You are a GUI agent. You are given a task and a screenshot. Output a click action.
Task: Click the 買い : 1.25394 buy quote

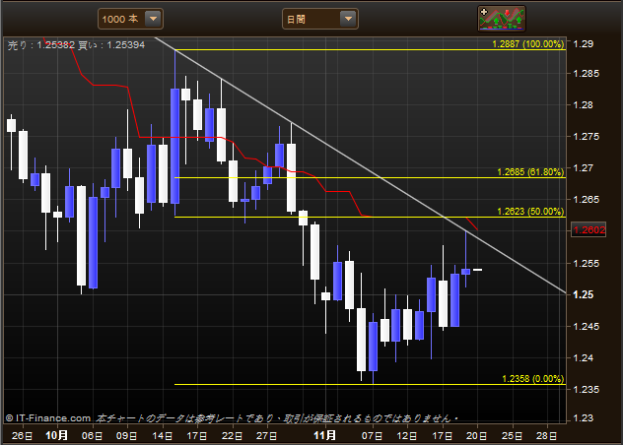pyautogui.click(x=111, y=45)
